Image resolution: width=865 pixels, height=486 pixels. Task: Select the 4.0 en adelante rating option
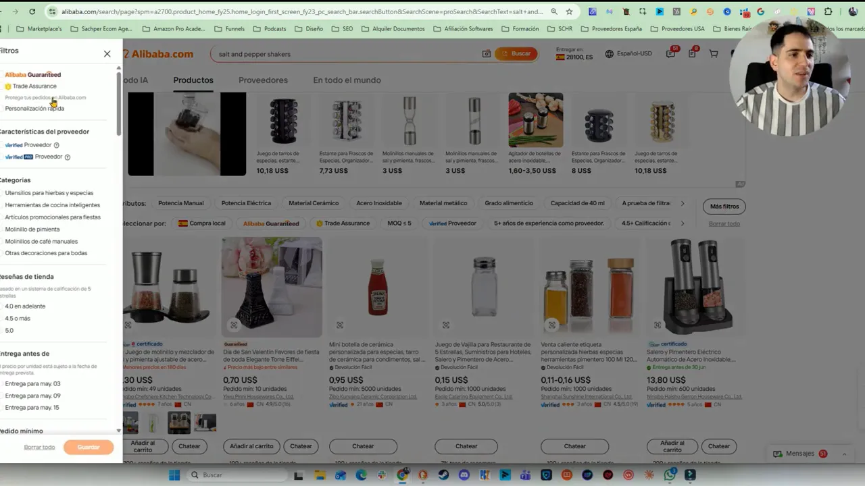[25, 306]
